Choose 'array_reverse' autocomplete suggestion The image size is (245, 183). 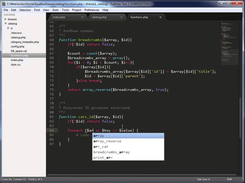pyautogui.click(x=128, y=141)
